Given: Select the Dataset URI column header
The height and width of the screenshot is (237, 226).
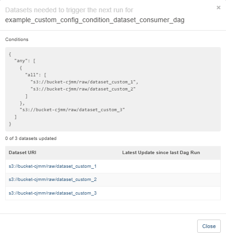Looking at the screenshot, I should pos(22,153).
